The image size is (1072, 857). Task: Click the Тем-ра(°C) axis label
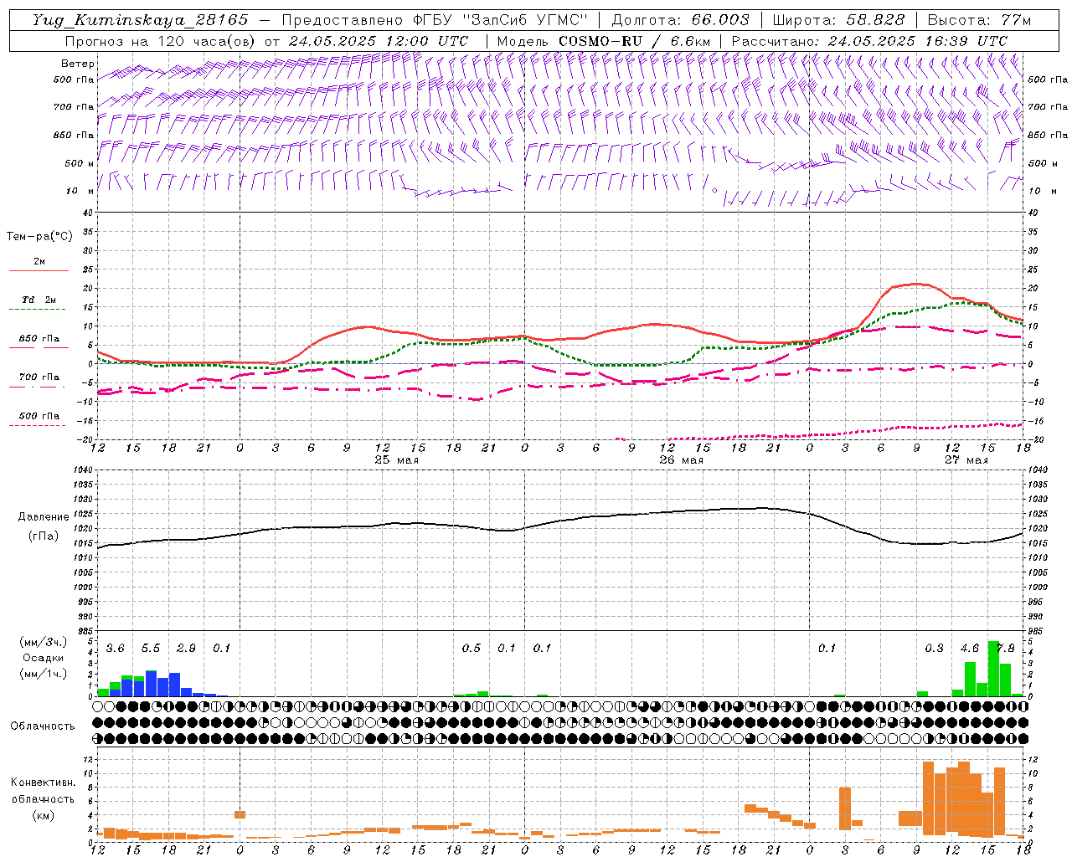[x=39, y=237]
